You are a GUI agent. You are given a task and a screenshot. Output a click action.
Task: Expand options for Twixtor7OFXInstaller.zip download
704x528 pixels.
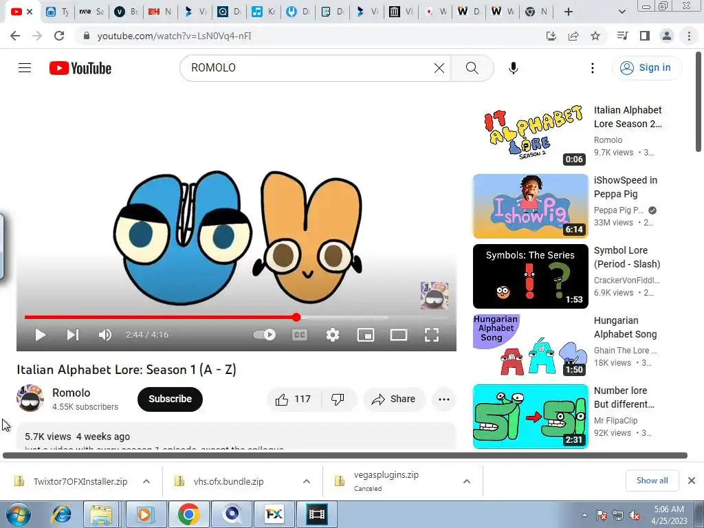146,481
